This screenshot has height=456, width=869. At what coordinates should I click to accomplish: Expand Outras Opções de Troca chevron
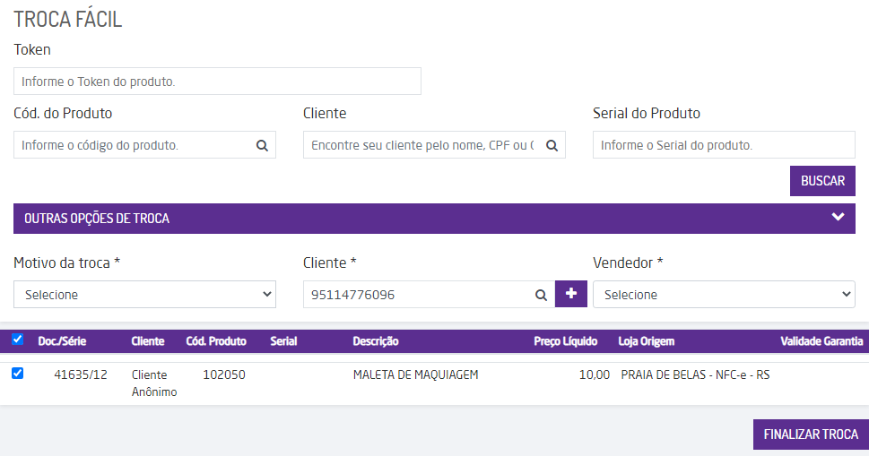click(x=839, y=218)
